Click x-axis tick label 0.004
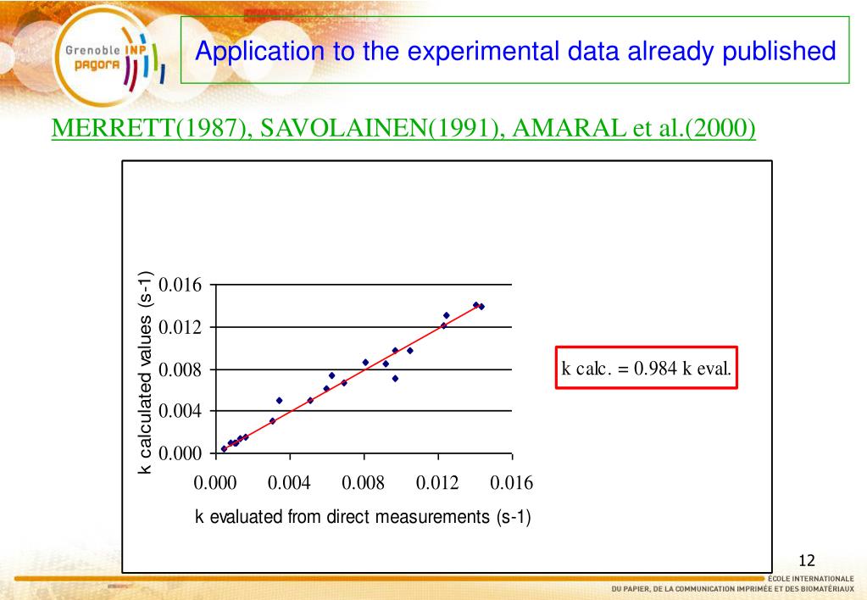This screenshot has width=867, height=600. point(289,483)
